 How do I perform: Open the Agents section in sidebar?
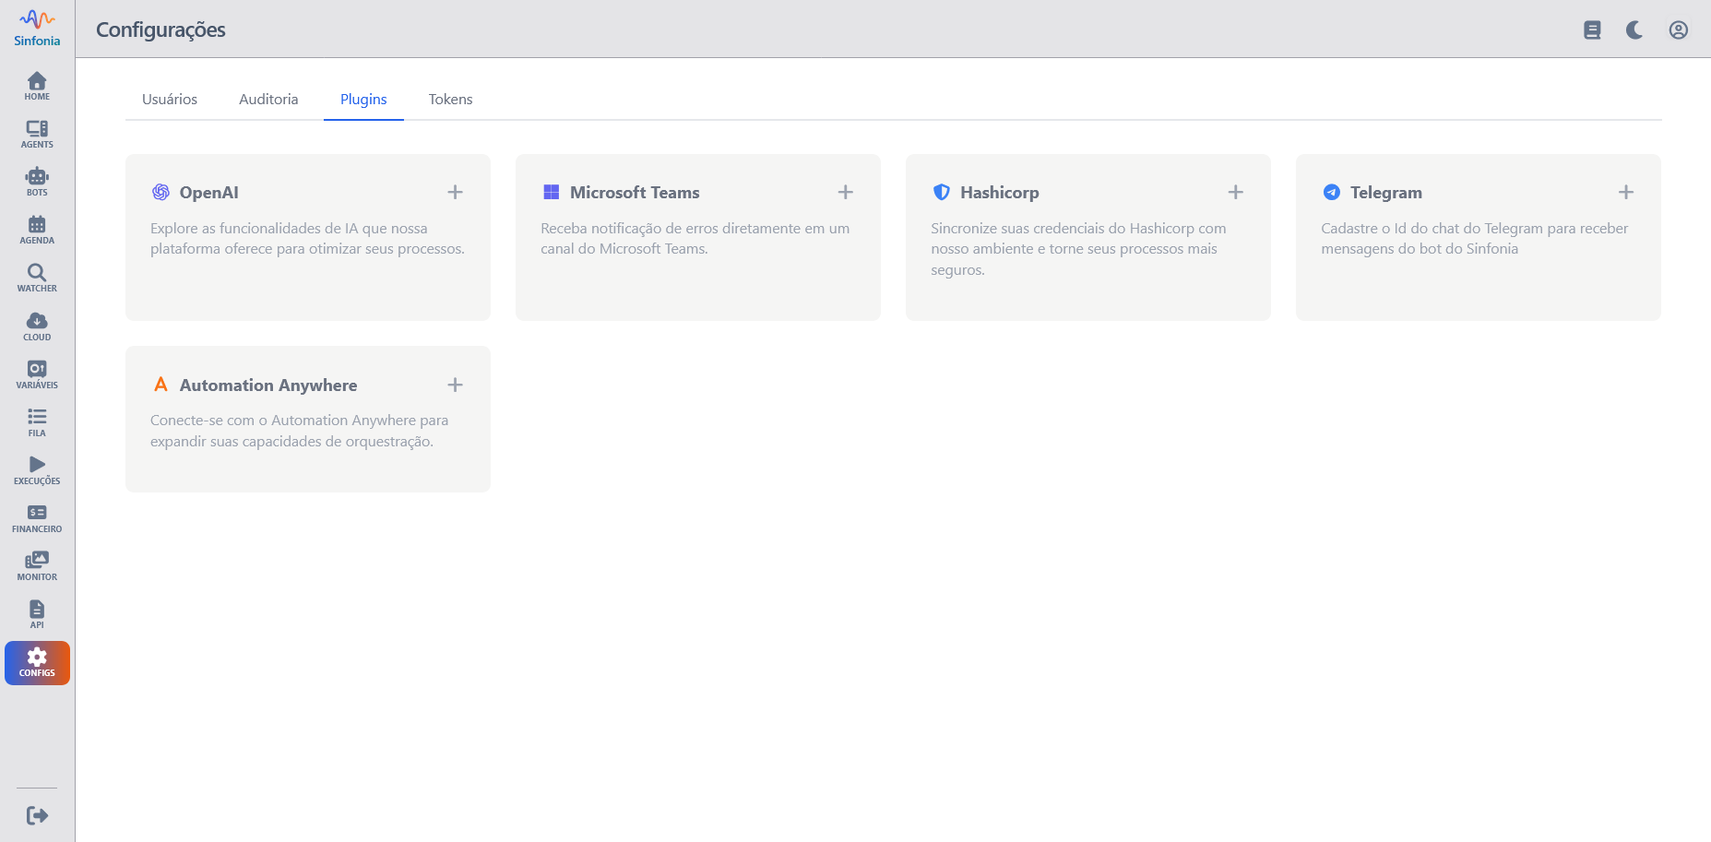click(x=37, y=134)
